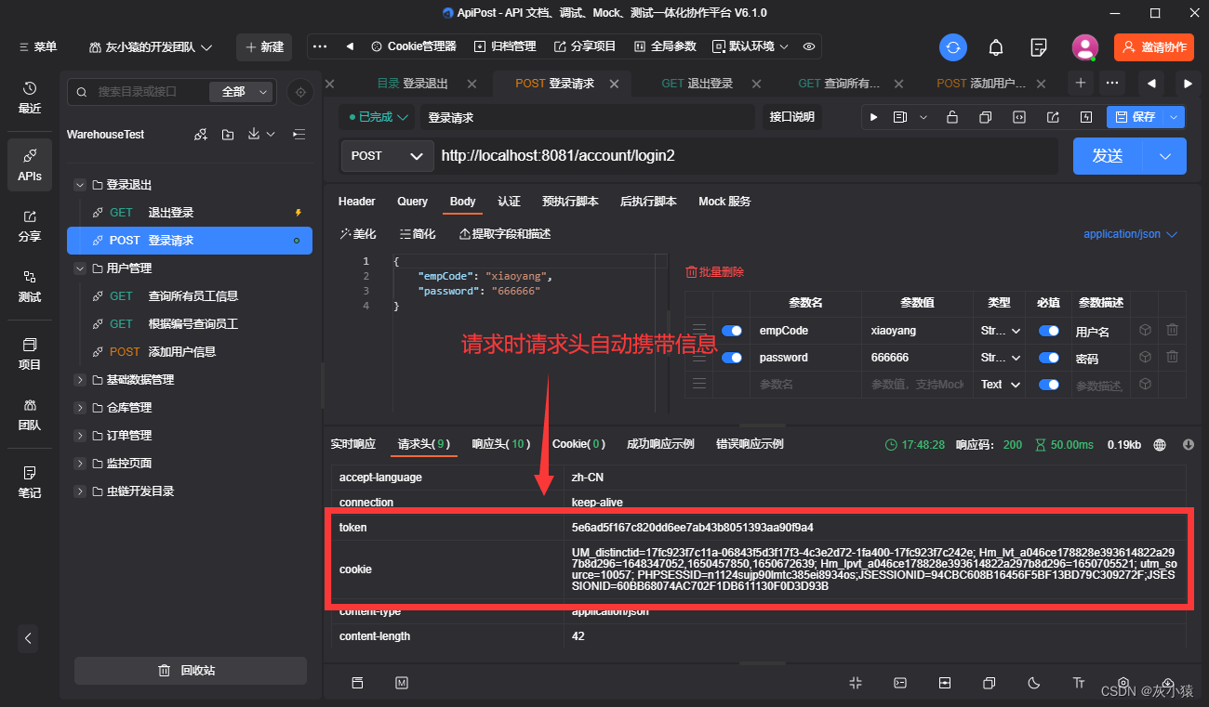Toggle the required switch in the empty parameter row

coord(1049,385)
